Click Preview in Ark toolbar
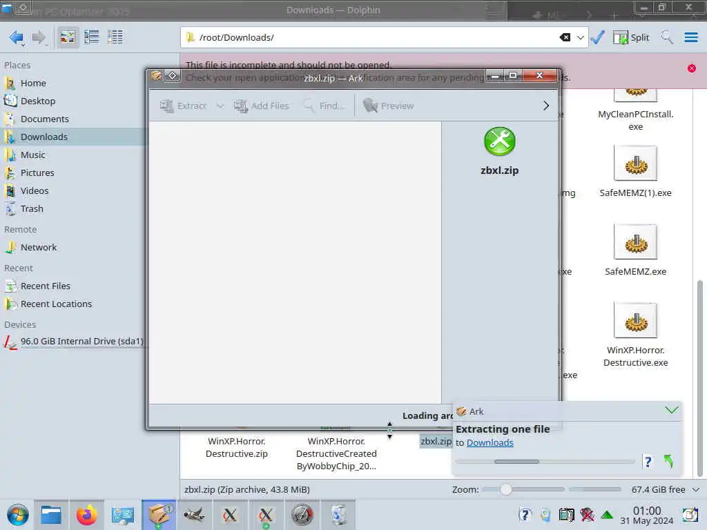This screenshot has width=707, height=530. [x=389, y=106]
